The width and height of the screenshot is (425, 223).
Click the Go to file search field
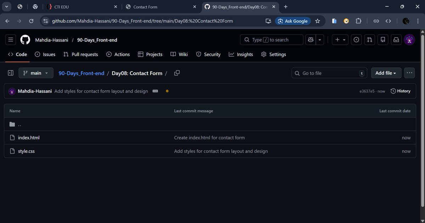(x=329, y=73)
